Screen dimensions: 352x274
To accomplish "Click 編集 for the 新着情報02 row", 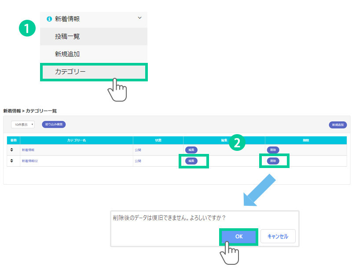I will (x=191, y=161).
